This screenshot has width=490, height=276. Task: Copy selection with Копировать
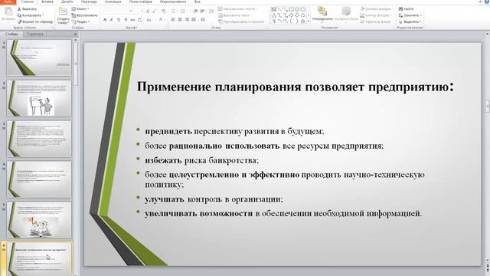click(30, 15)
